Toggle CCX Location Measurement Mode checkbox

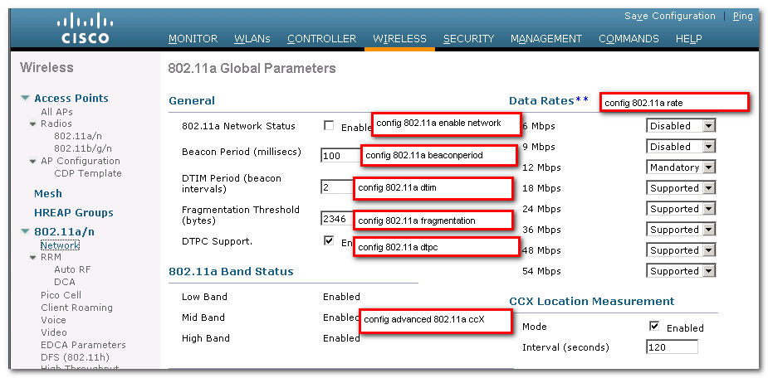tap(654, 327)
